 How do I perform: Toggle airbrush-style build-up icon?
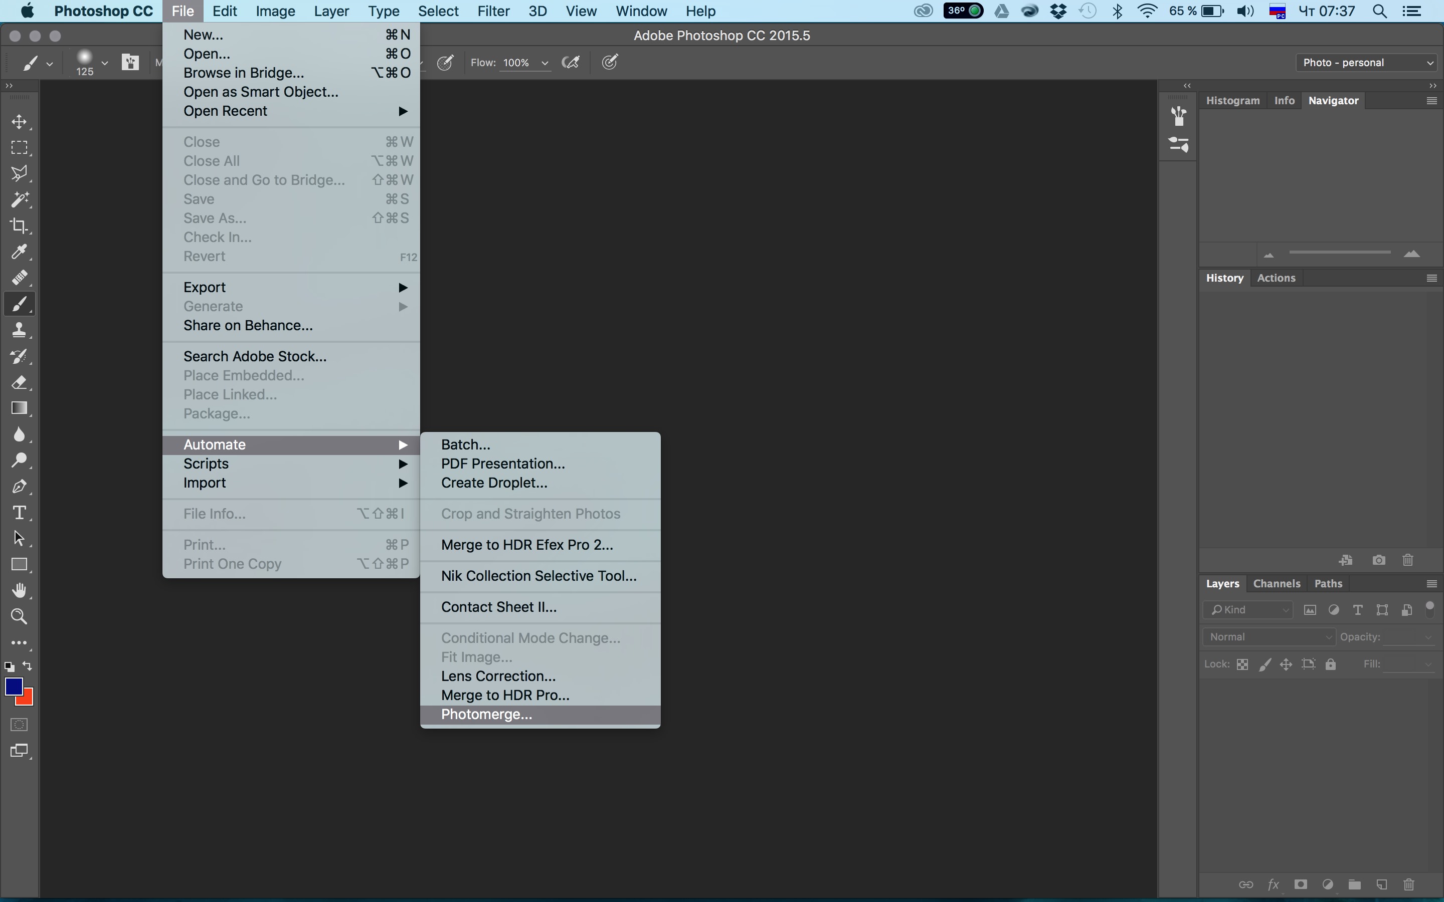(571, 62)
